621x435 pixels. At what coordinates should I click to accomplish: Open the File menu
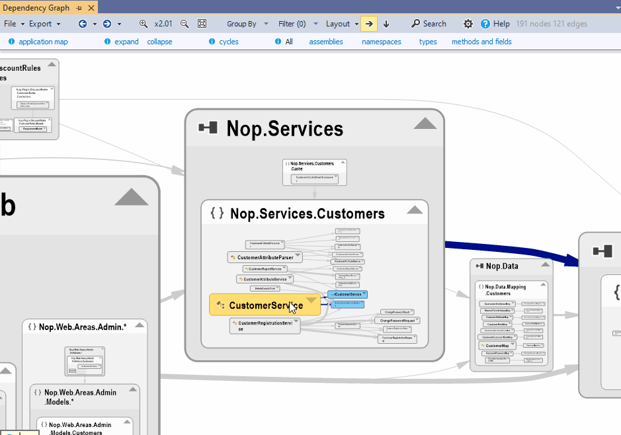tap(13, 24)
